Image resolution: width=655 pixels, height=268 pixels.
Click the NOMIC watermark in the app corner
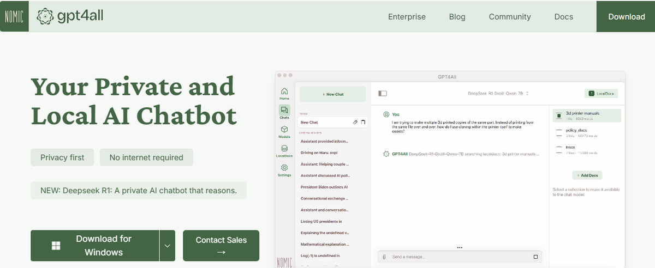click(x=284, y=262)
